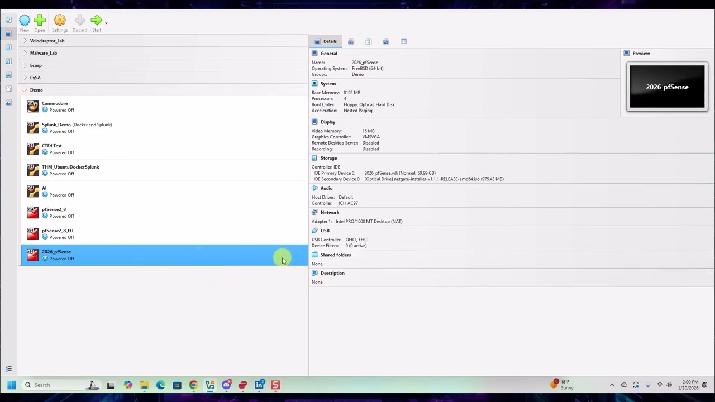Click the Copilot icon in taskbar
This screenshot has width=715, height=402.
(x=128, y=385)
